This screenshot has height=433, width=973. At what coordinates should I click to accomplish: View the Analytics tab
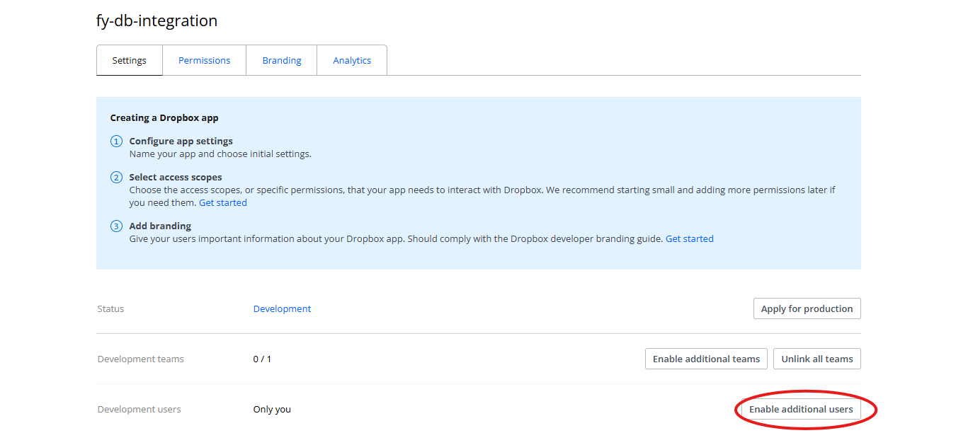click(352, 60)
